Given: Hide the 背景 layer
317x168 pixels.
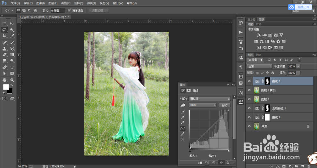Looking at the screenshot, I should pyautogui.click(x=249, y=126).
